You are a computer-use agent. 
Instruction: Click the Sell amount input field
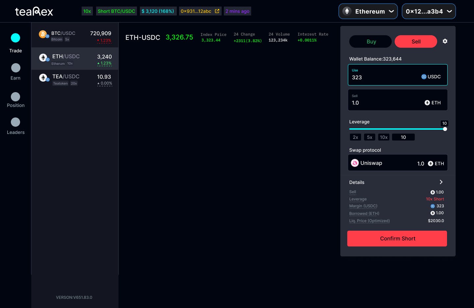pos(398,100)
